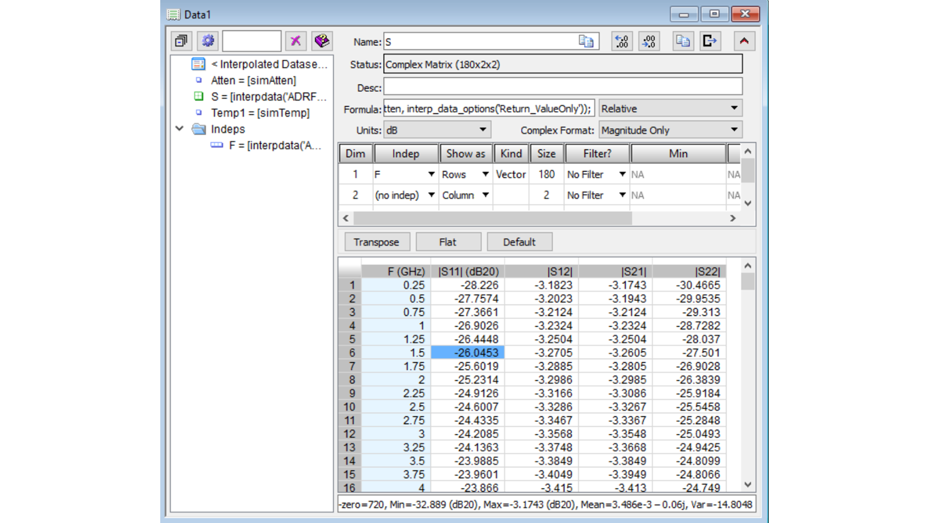Click the purple clear filter icon

click(296, 41)
